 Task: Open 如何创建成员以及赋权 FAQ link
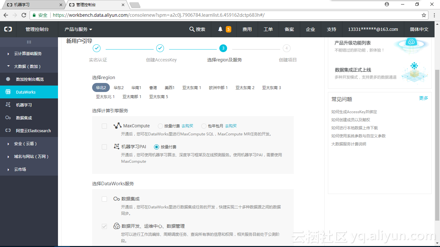point(351,120)
